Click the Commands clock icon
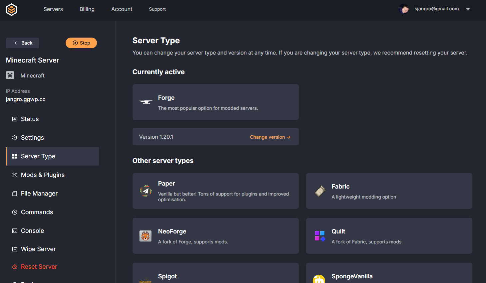Screen dimensions: 486x283 [14, 212]
